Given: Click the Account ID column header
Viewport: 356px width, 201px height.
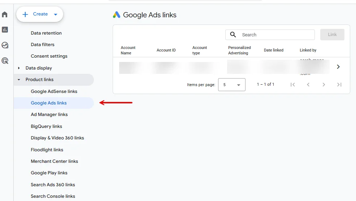Looking at the screenshot, I should pos(166,50).
